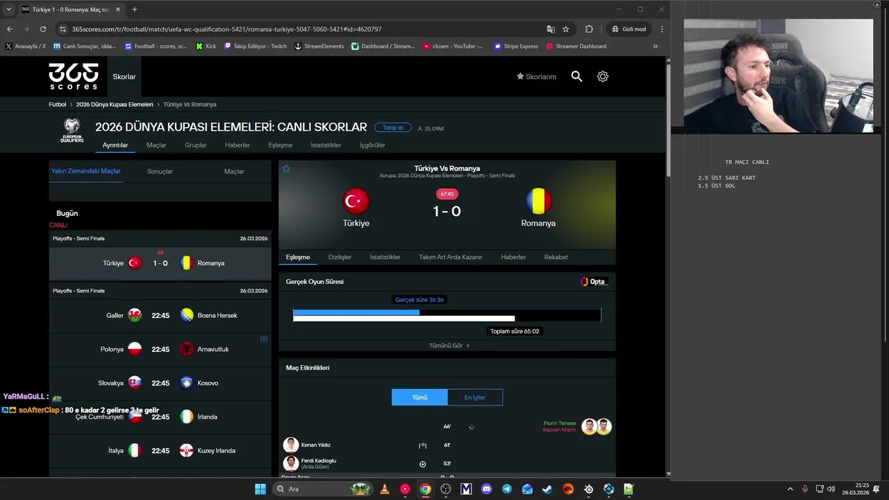Open Takım Art Arda Kazanır tab
This screenshot has width=889, height=500.
click(451, 257)
